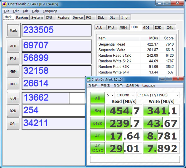Select the Random Read 64K row
186x168 pixels.
136,67
